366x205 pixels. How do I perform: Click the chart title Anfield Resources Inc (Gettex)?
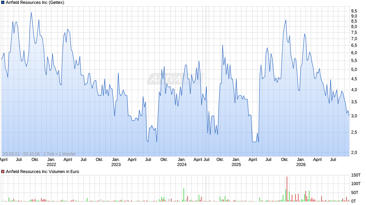click(x=35, y=3)
